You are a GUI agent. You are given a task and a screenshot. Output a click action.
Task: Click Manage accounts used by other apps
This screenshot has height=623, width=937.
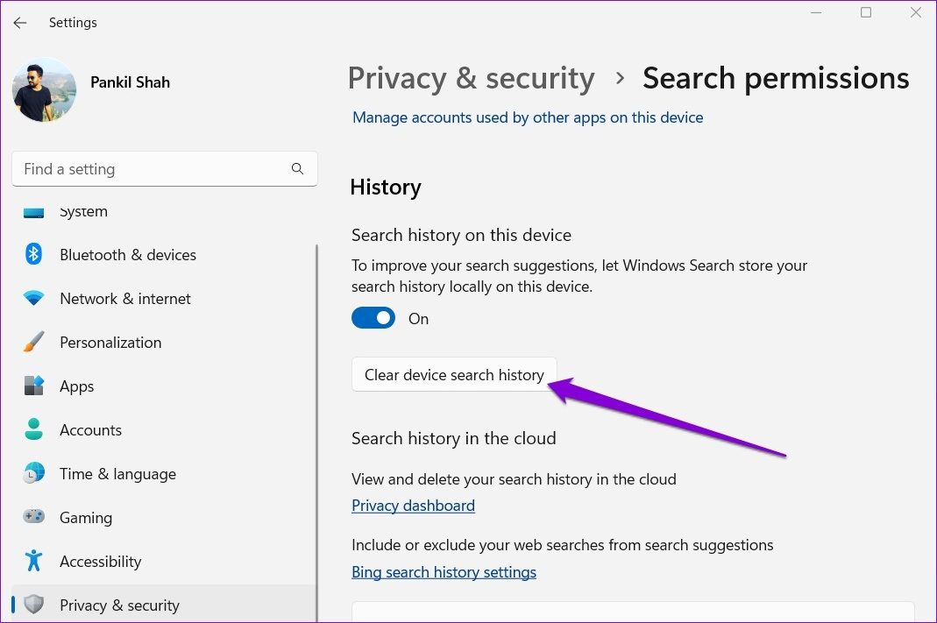coord(528,117)
